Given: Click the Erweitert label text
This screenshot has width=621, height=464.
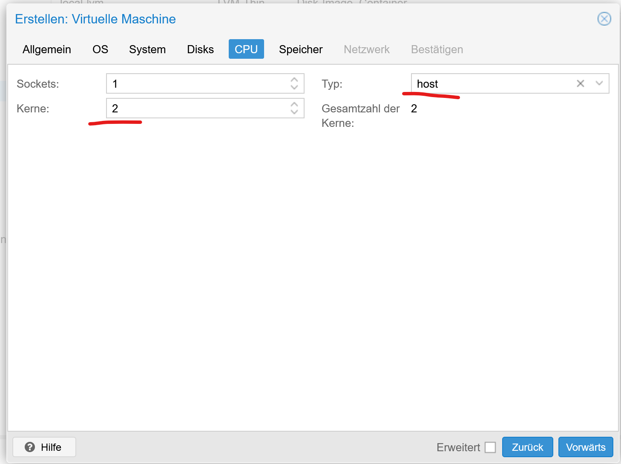Looking at the screenshot, I should (x=458, y=447).
